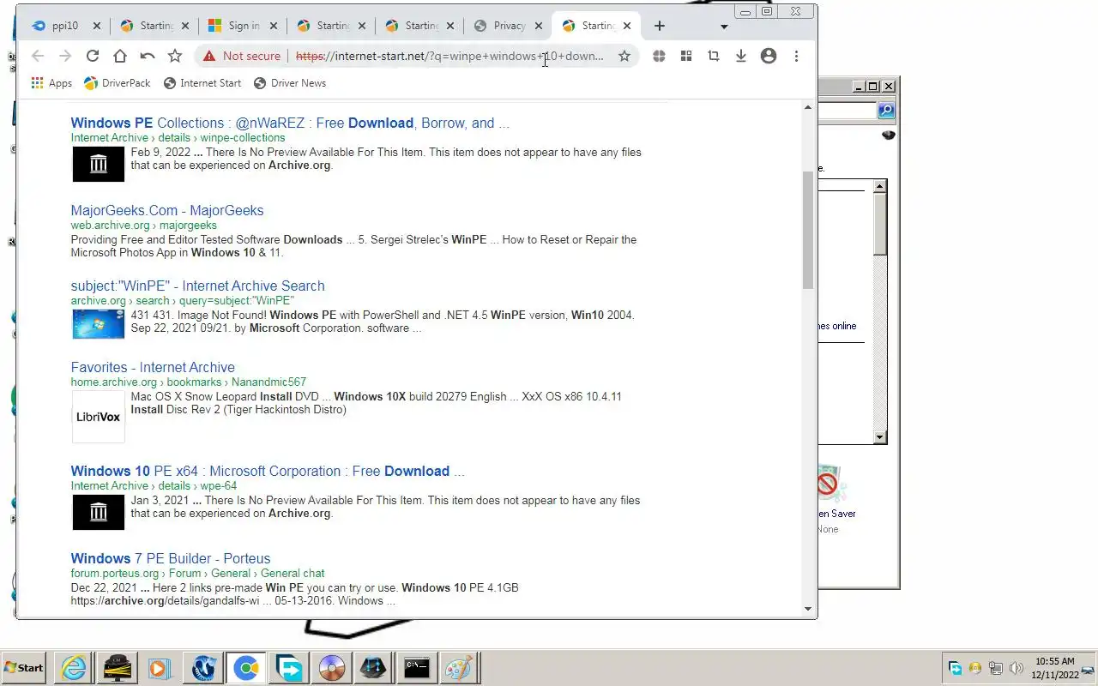Open Favorites - Internet Archive result

tap(153, 367)
